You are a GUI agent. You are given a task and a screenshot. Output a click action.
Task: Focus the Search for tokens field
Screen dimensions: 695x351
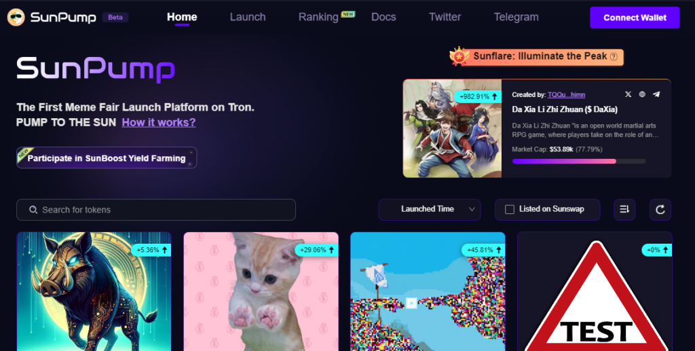tap(156, 210)
